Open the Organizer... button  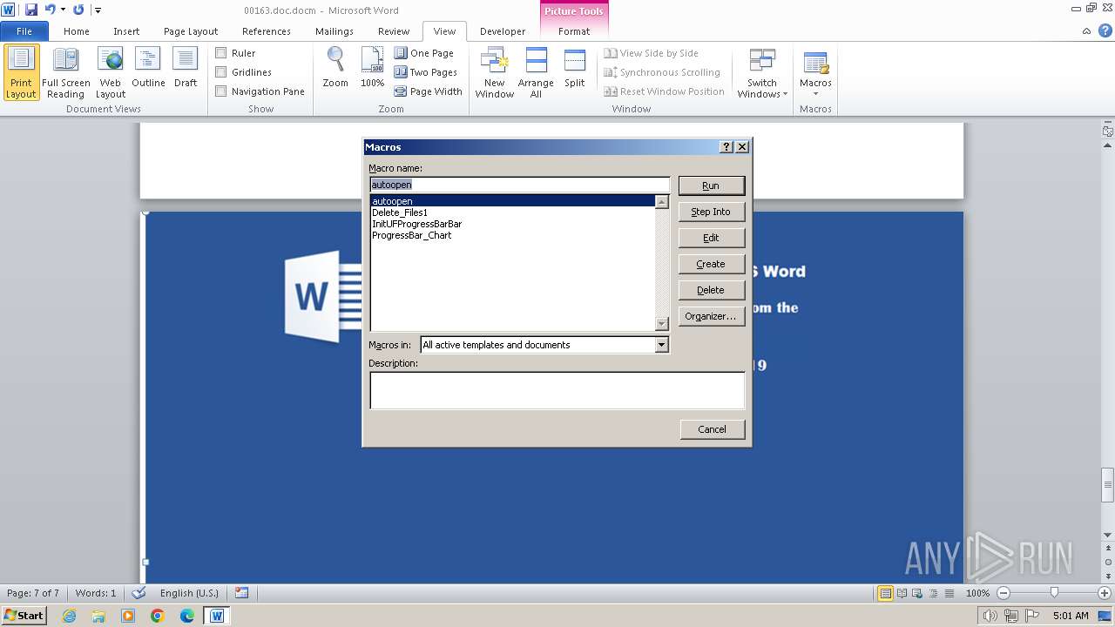point(711,316)
